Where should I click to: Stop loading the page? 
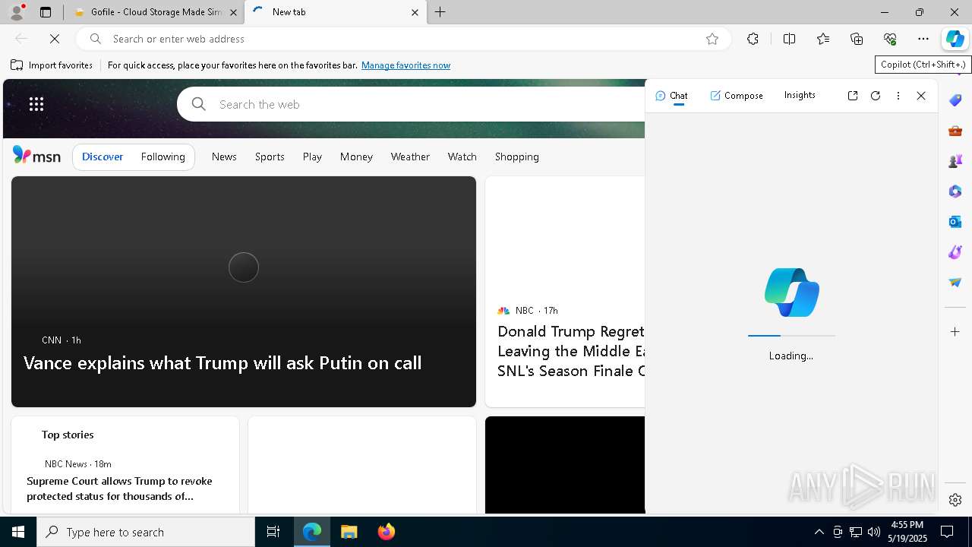[55, 39]
